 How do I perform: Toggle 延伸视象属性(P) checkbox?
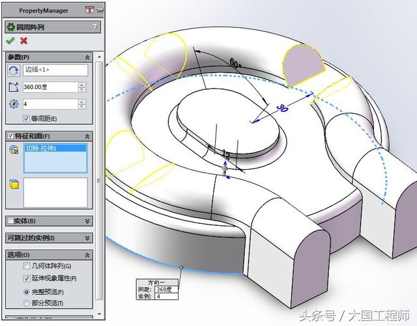[x=27, y=278]
